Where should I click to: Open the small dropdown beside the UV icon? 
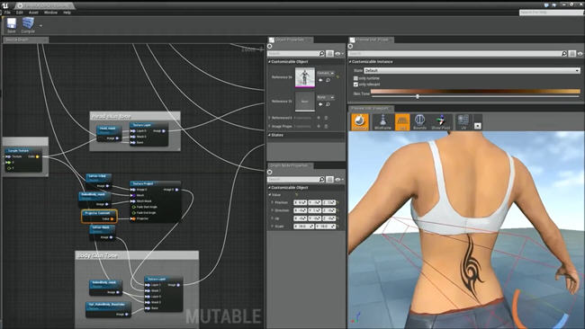pyautogui.click(x=478, y=126)
